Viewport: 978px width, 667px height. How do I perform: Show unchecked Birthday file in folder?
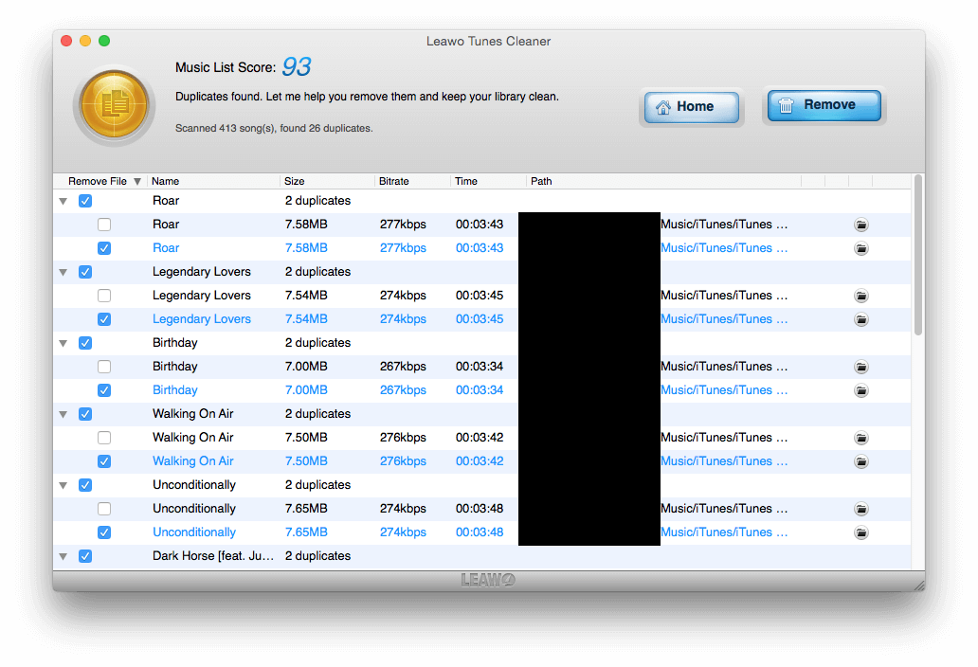click(860, 367)
